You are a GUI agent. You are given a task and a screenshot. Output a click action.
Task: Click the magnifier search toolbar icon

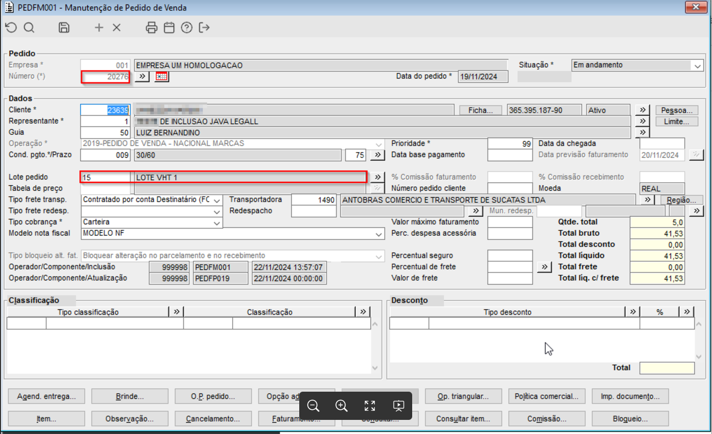click(29, 28)
